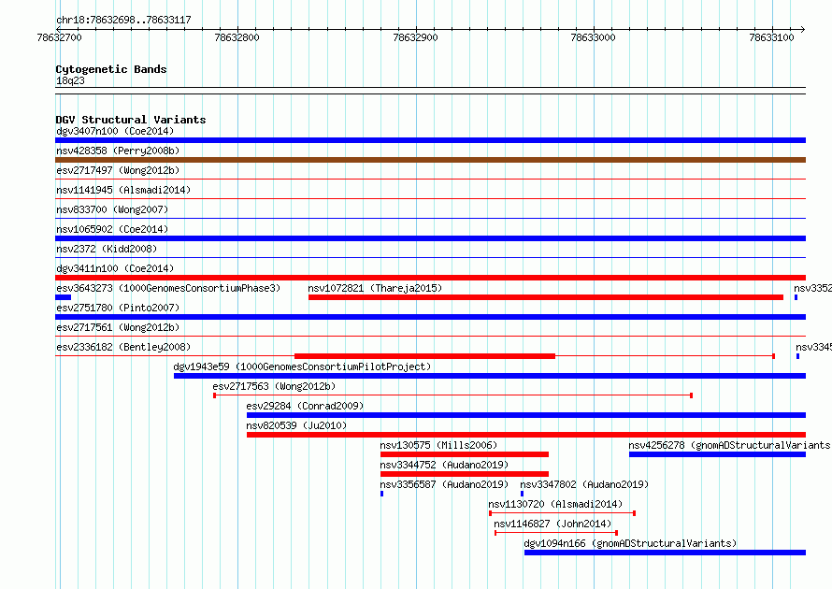The width and height of the screenshot is (832, 589).
Task: Open esv3643273 (1000GenomesConsortiumPhase3) label
Action: coord(168,288)
